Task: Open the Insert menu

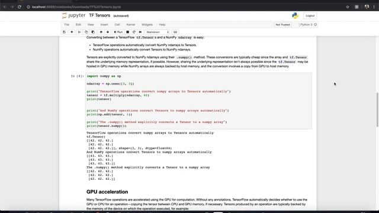Action: pos(104,25)
